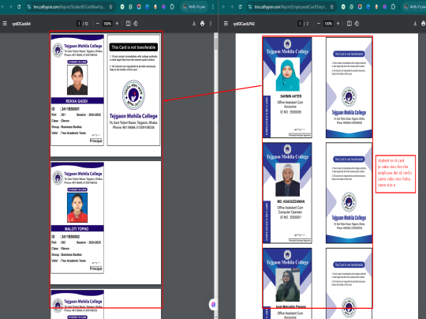Open Chrome menu in student report window

[x=213, y=6]
